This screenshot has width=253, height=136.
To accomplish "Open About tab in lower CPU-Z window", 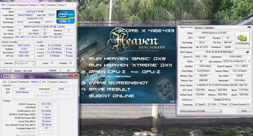I will (62, 82).
